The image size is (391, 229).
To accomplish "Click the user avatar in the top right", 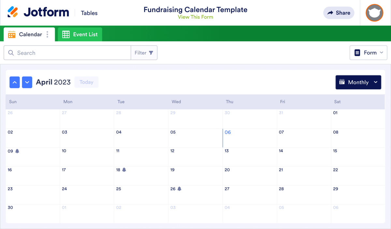I will pyautogui.click(x=374, y=13).
